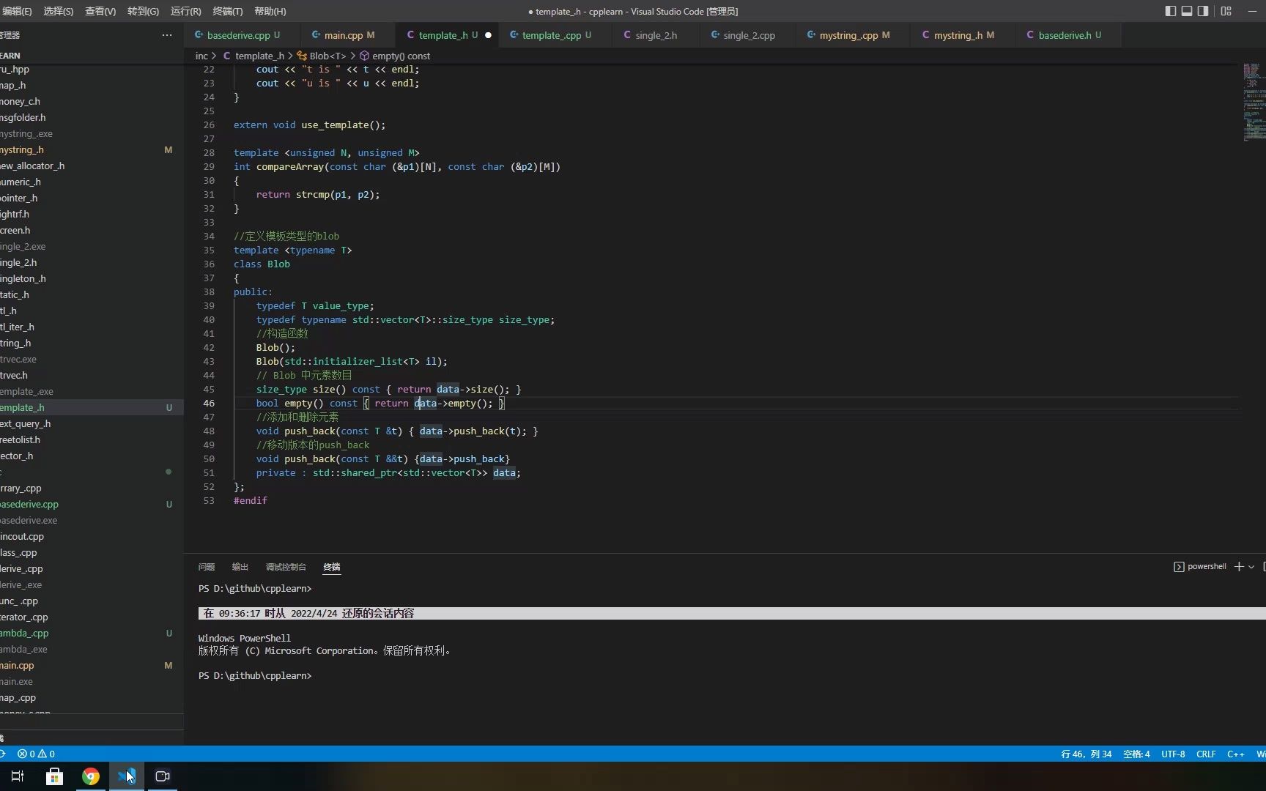
Task: Select 终端 panel tab
Action: (x=332, y=567)
